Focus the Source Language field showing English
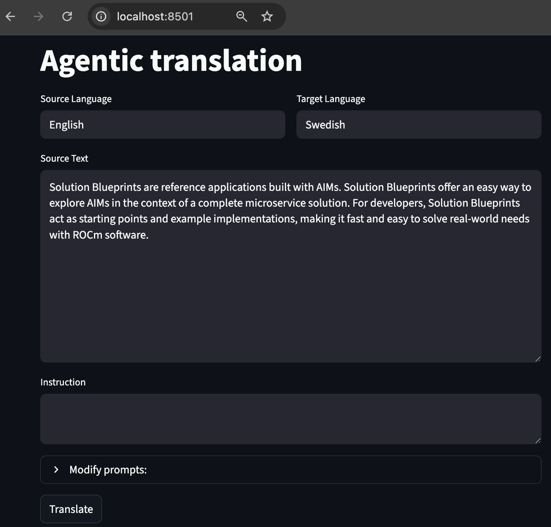551x527 pixels. pos(163,125)
